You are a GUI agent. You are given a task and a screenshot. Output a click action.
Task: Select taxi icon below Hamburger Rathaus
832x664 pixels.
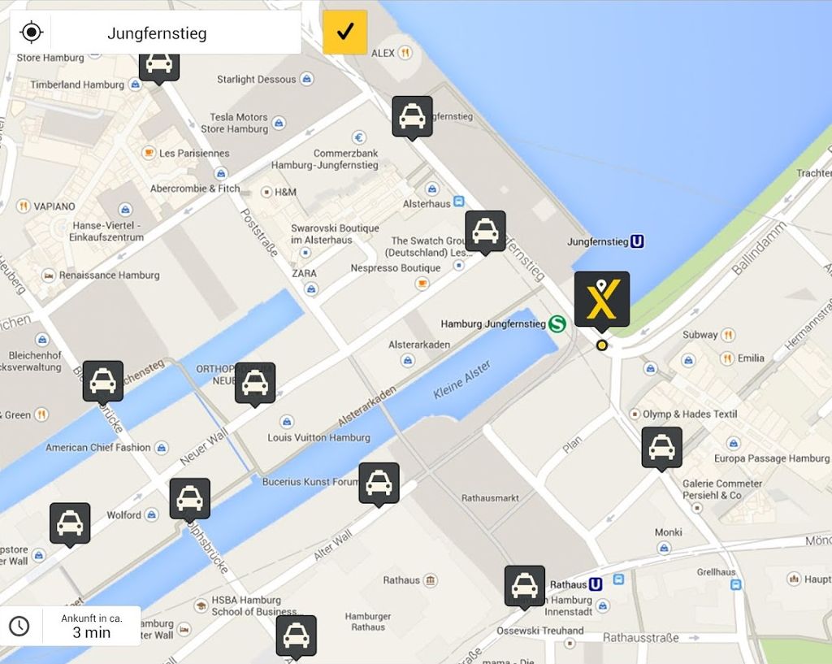(x=296, y=637)
